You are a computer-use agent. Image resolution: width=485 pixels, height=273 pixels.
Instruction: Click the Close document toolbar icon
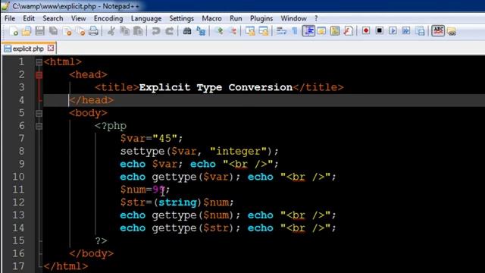67,31
